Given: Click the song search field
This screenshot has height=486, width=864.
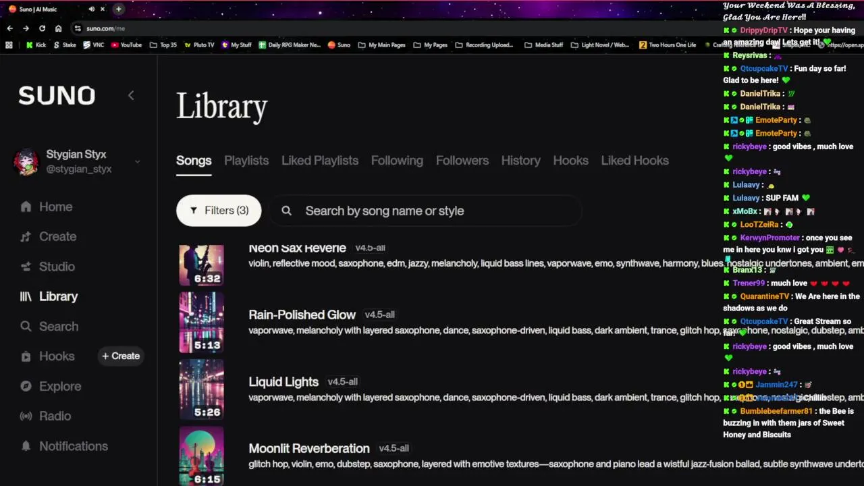Looking at the screenshot, I should click(x=425, y=211).
